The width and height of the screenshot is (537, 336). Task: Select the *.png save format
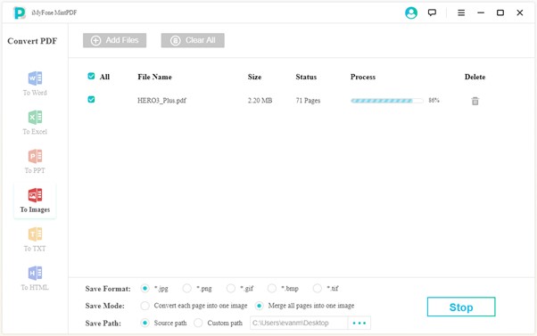[x=187, y=289]
